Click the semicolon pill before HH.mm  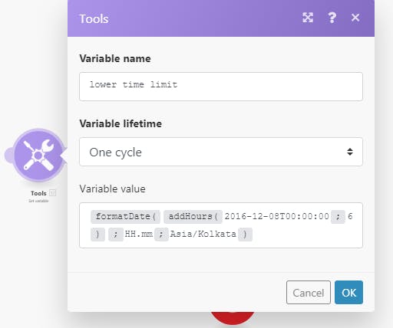tap(116, 235)
